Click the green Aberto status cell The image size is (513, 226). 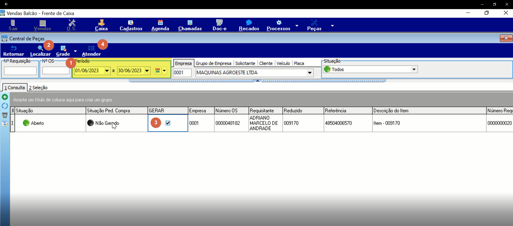50,123
